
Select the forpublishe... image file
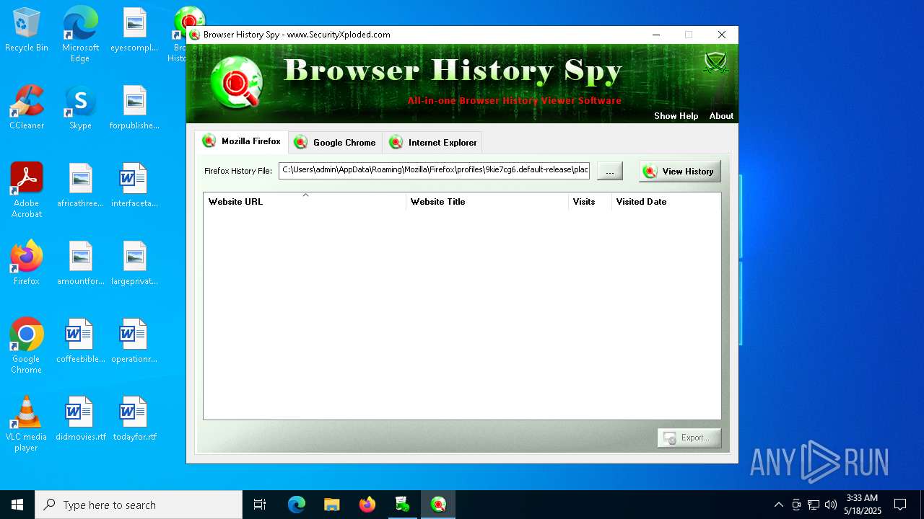click(134, 107)
